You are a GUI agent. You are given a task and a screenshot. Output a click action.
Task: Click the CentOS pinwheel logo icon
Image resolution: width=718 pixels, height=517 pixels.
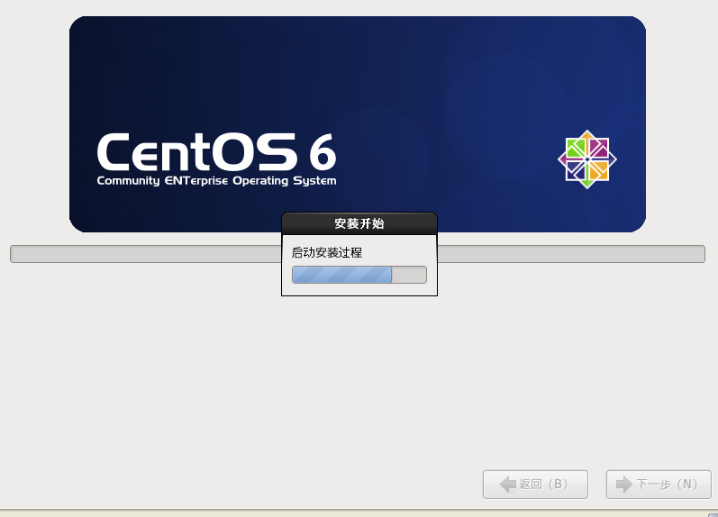[587, 159]
